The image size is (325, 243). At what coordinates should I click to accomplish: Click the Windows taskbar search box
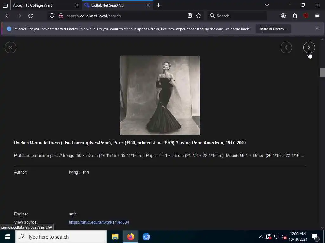[x=61, y=237]
